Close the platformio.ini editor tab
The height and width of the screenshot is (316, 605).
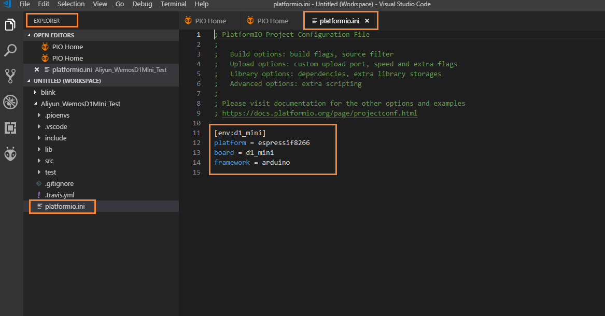click(x=367, y=21)
